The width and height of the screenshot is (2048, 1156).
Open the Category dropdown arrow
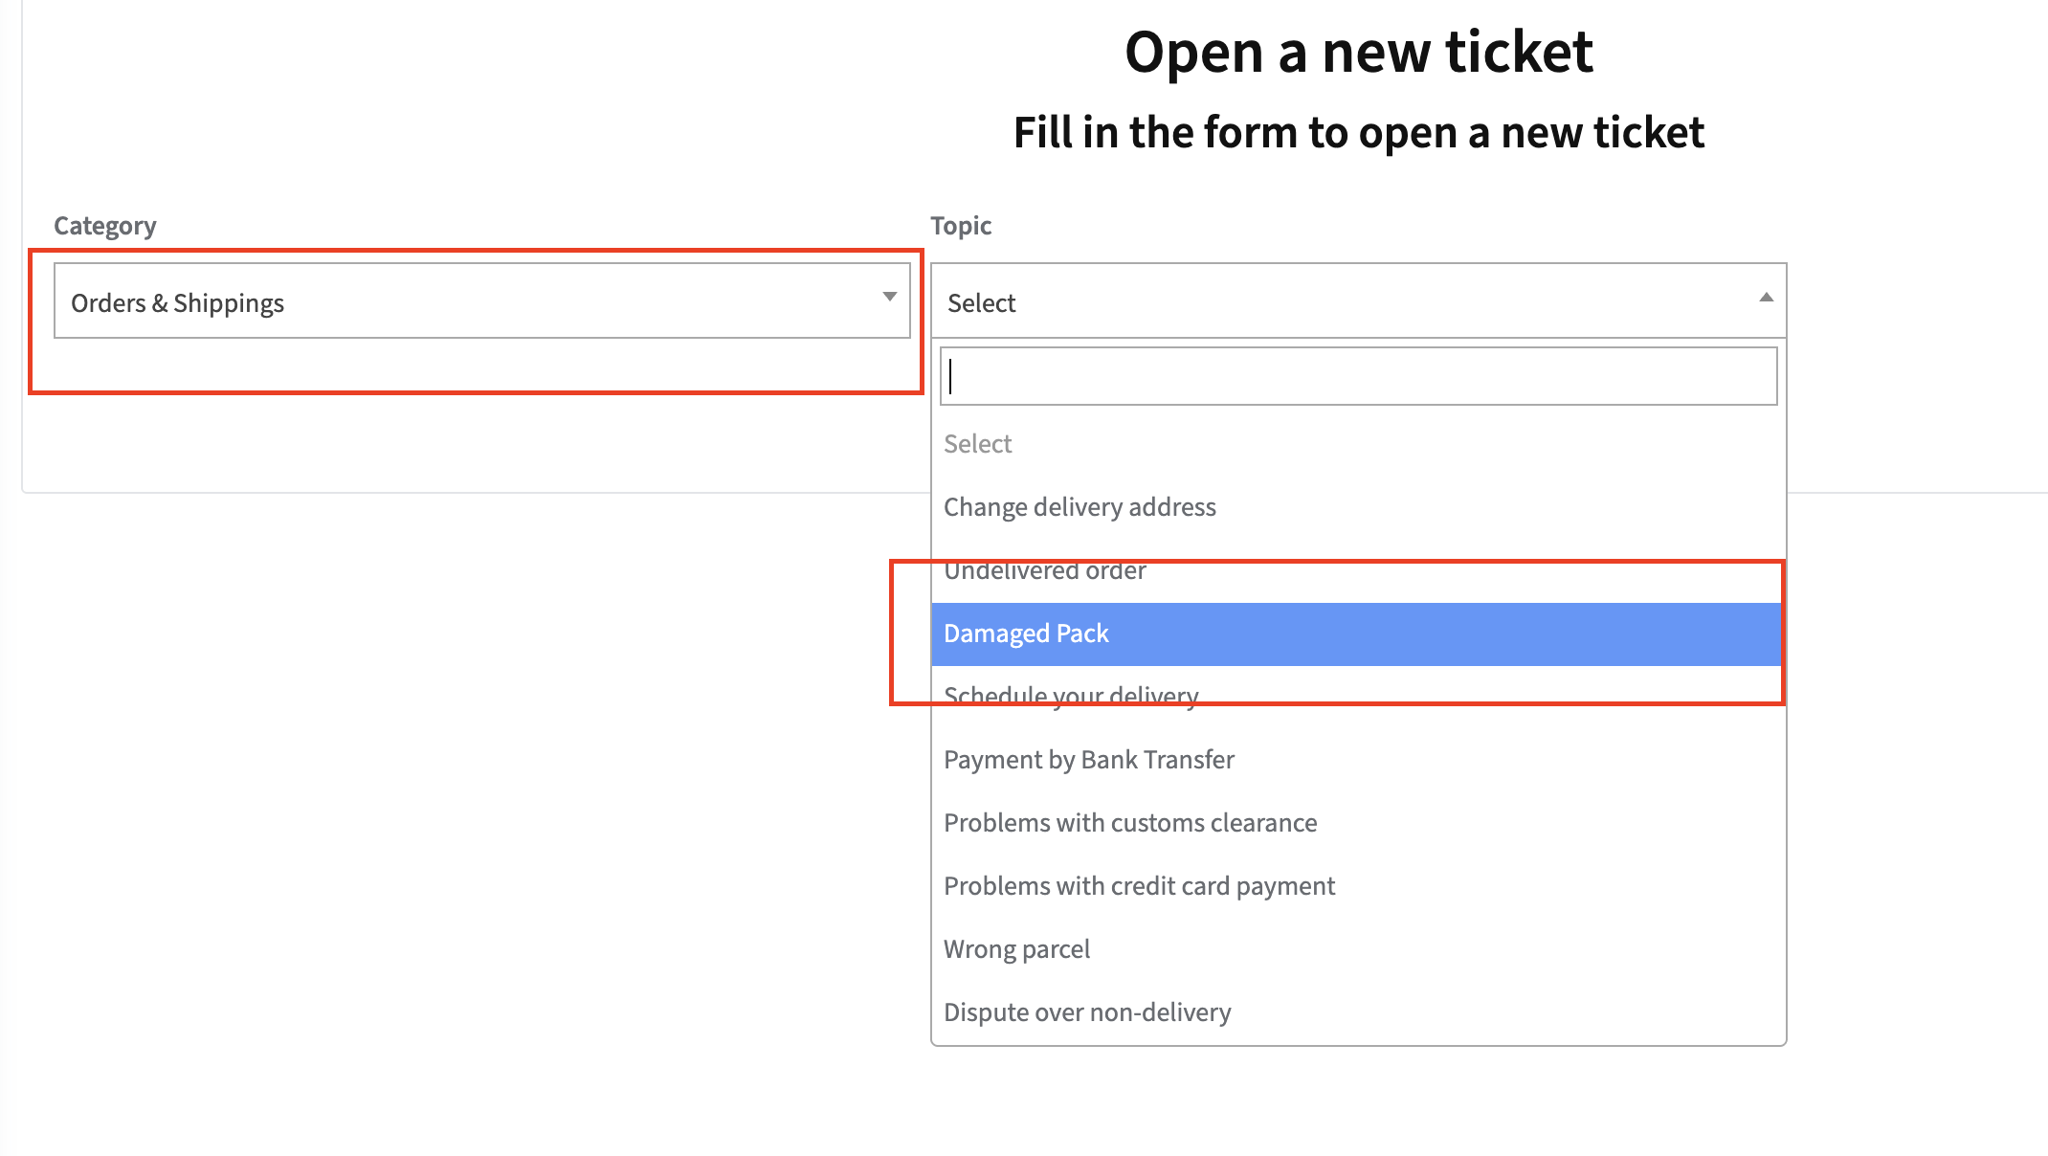pyautogui.click(x=889, y=298)
